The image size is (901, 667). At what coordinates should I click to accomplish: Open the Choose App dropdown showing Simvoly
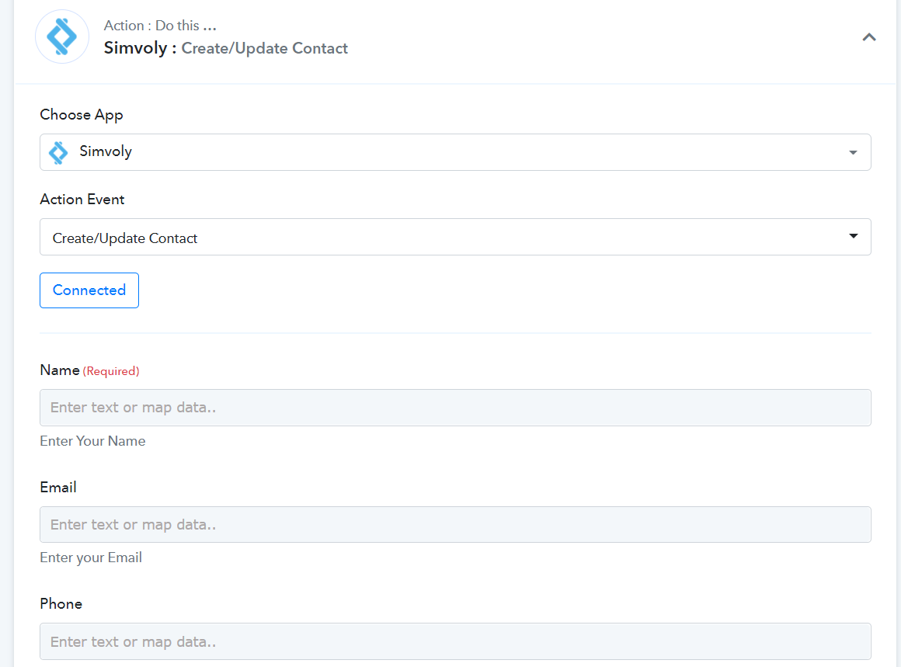[x=455, y=152]
